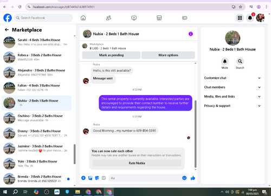Expand the Customize chat section

[x=233, y=78]
